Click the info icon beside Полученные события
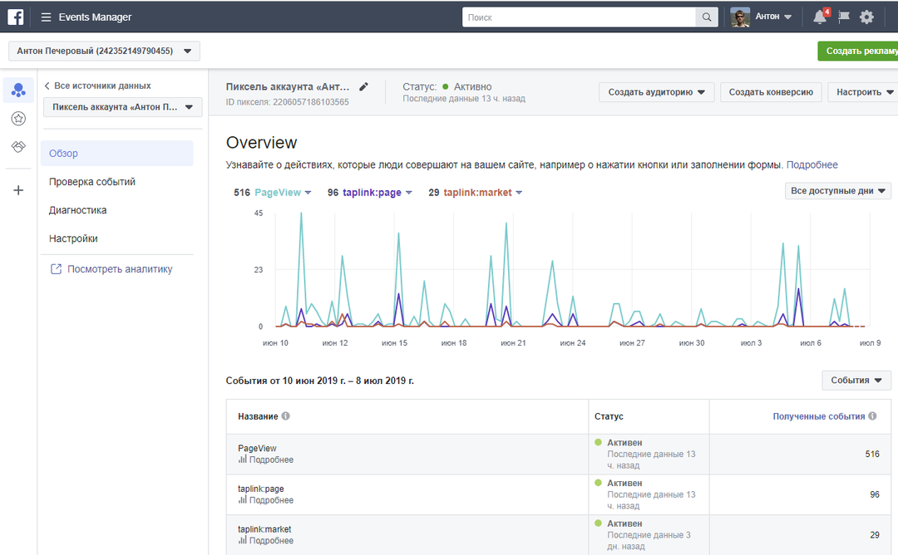The image size is (898, 555). click(872, 416)
